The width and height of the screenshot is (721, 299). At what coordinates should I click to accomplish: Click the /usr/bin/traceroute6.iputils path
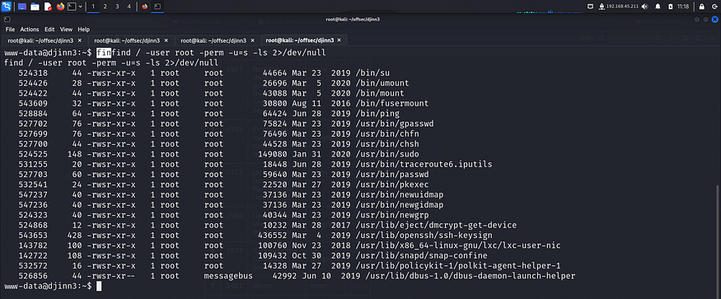click(x=424, y=164)
